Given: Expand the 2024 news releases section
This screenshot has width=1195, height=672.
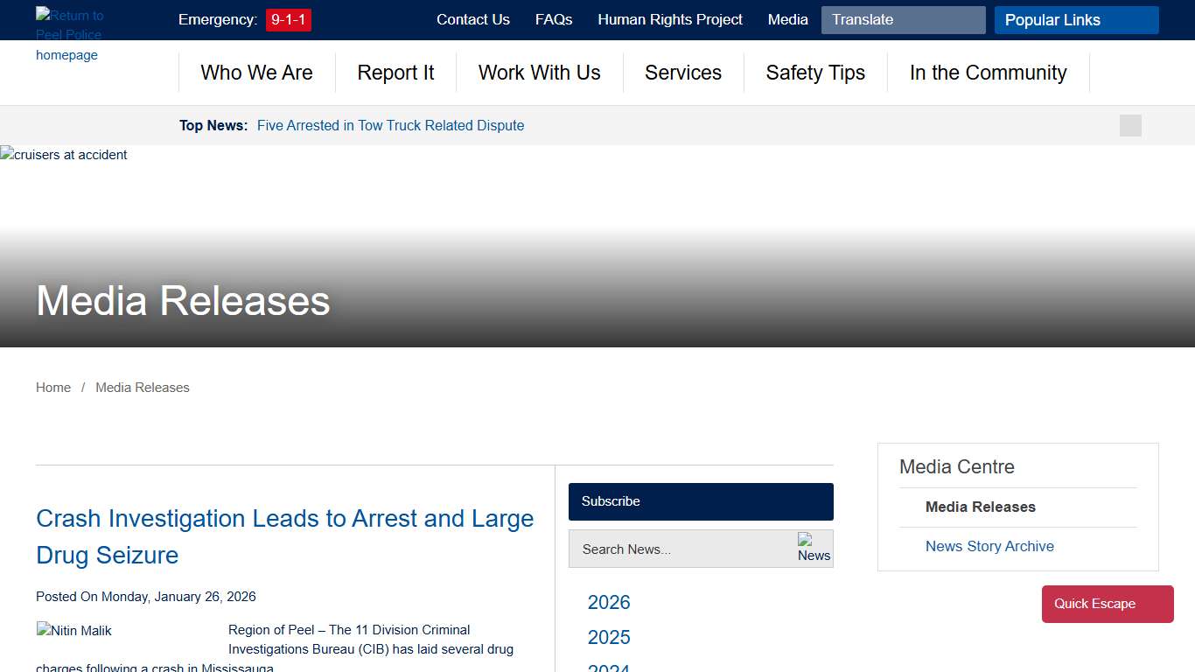Looking at the screenshot, I should tap(608, 667).
